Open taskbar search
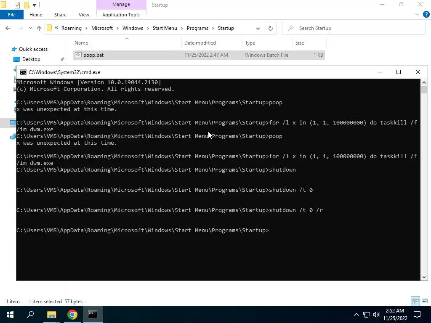 (x=30, y=315)
